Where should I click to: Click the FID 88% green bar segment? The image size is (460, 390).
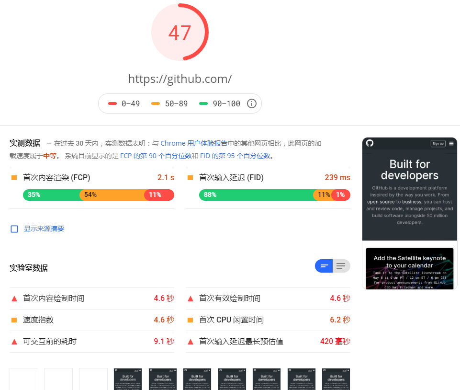point(256,195)
